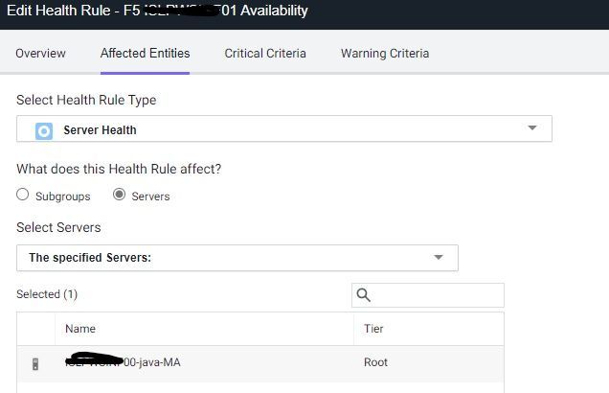Select the Subgroups radio button
Viewport: 609px width, 393px height.
click(x=23, y=196)
